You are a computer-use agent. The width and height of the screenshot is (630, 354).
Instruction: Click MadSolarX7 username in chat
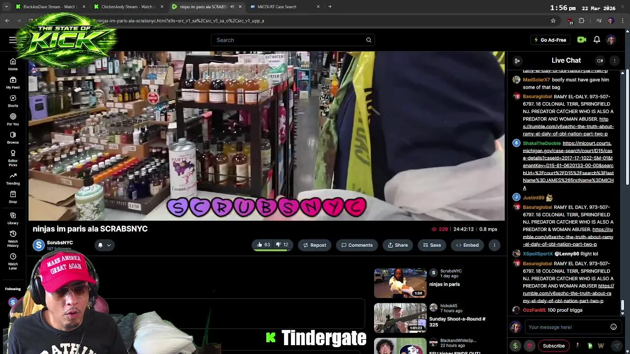[x=536, y=80]
